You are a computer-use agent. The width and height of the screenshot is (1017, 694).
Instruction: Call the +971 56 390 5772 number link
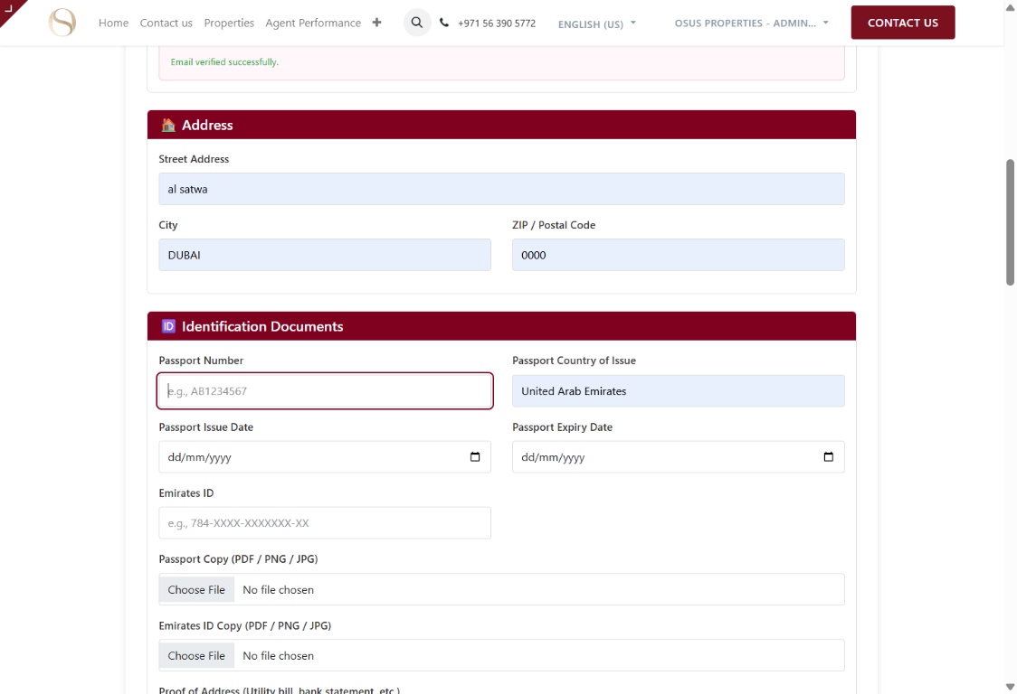pos(497,23)
